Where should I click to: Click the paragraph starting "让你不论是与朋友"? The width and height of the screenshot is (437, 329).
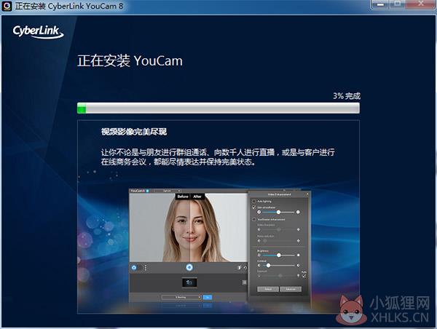(x=218, y=156)
